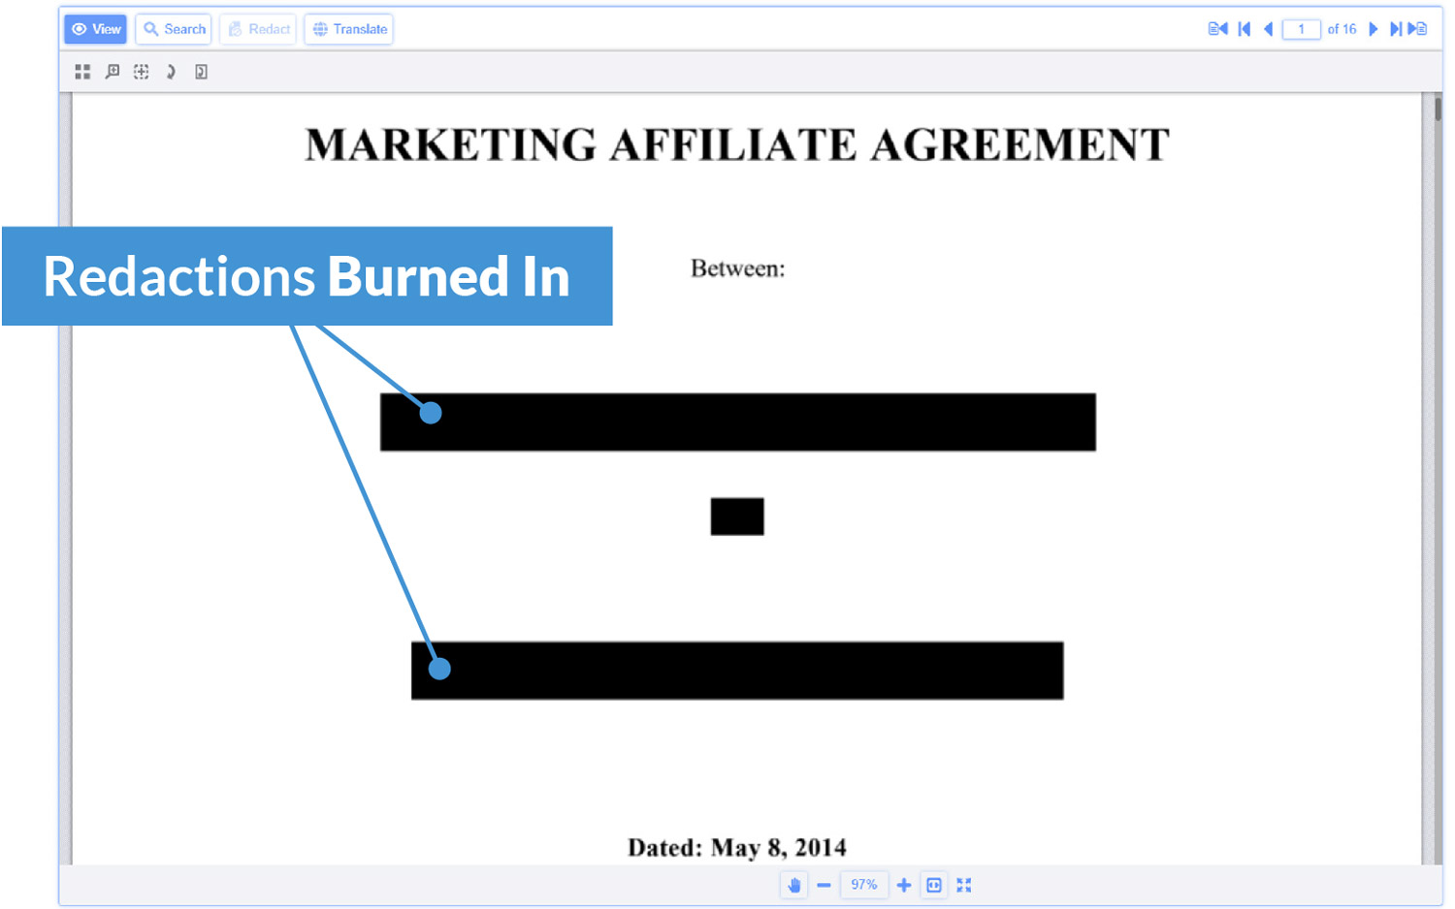Click the zoom percentage field showing 97%

point(862,884)
